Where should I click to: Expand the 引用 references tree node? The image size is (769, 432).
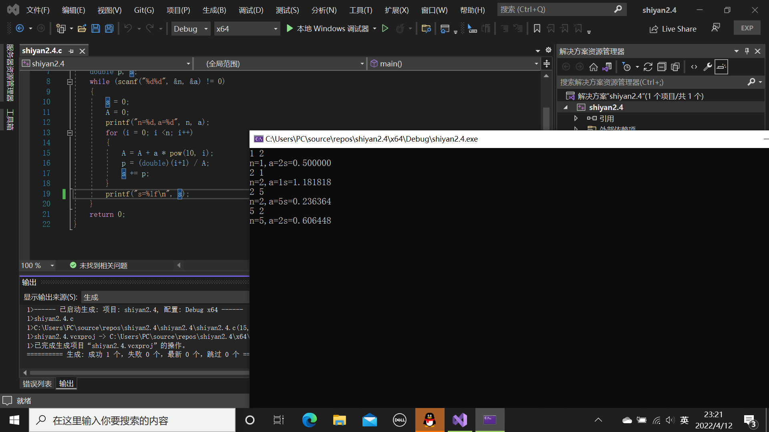click(576, 118)
